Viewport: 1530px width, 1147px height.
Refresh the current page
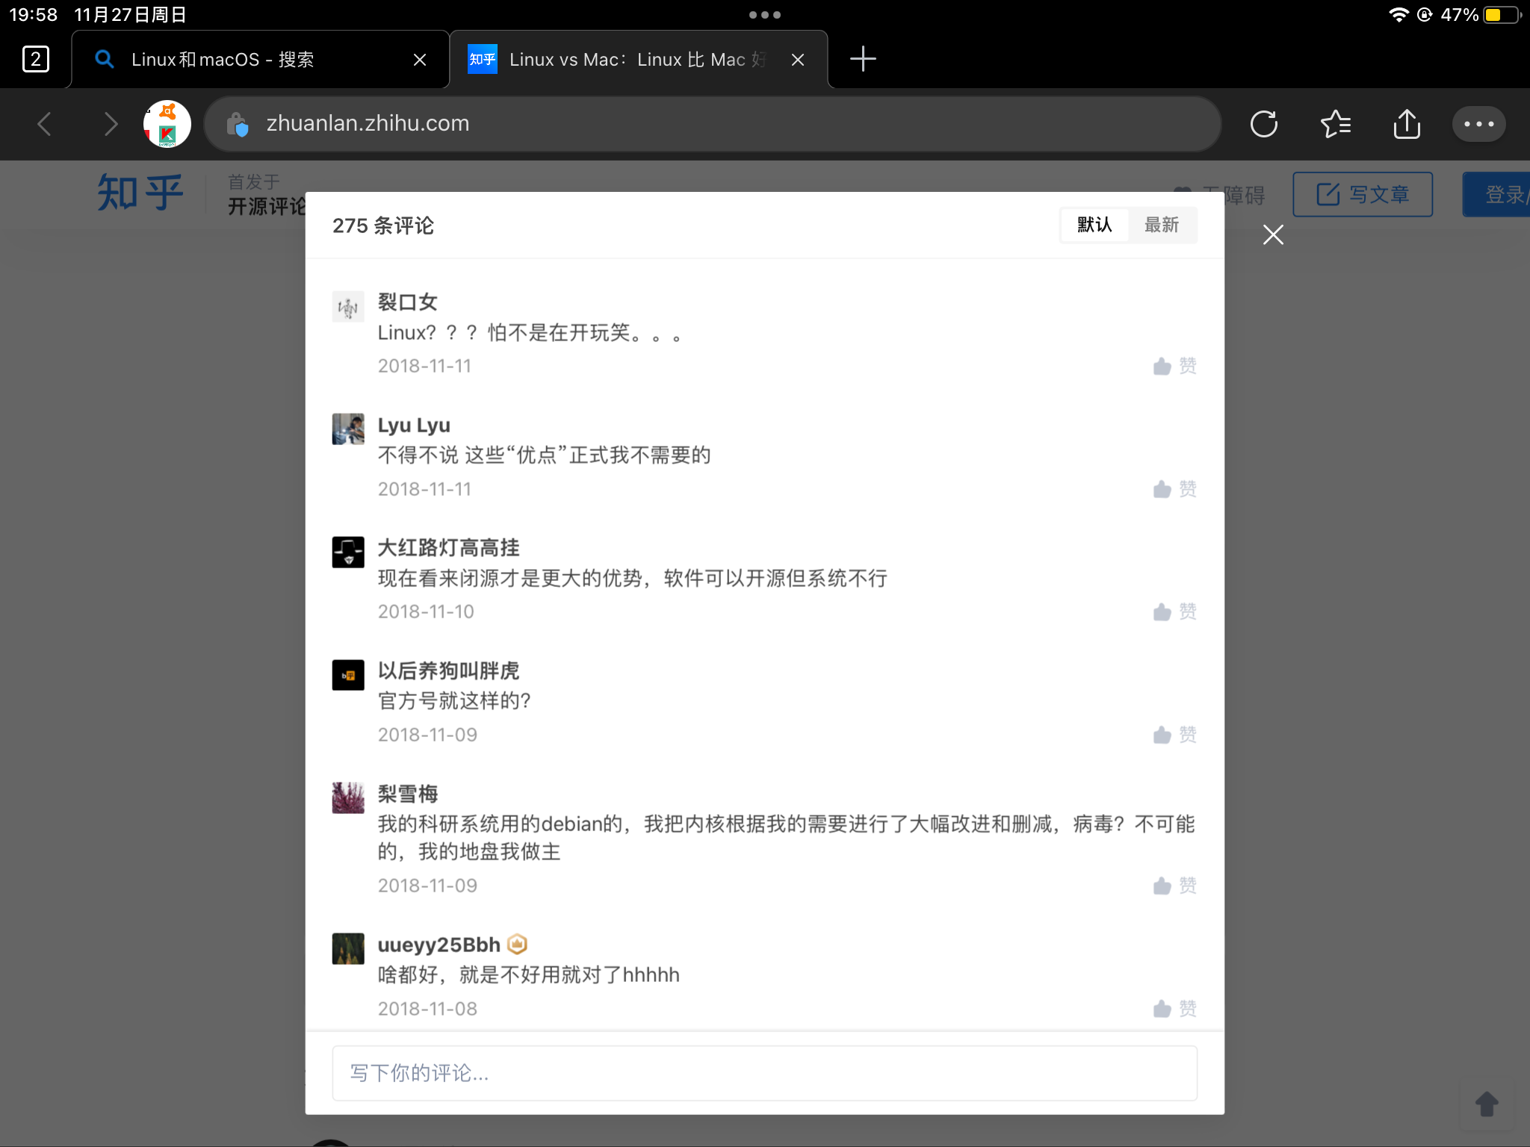[1263, 123]
